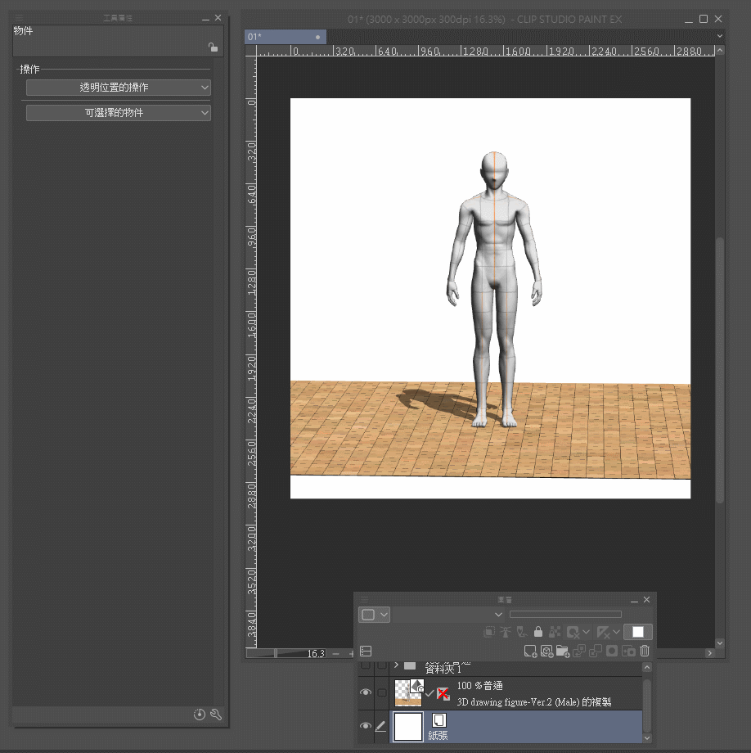Open the wrench settings icon in tool property

point(216,715)
